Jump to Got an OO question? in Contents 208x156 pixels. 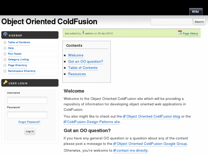tap(86, 62)
